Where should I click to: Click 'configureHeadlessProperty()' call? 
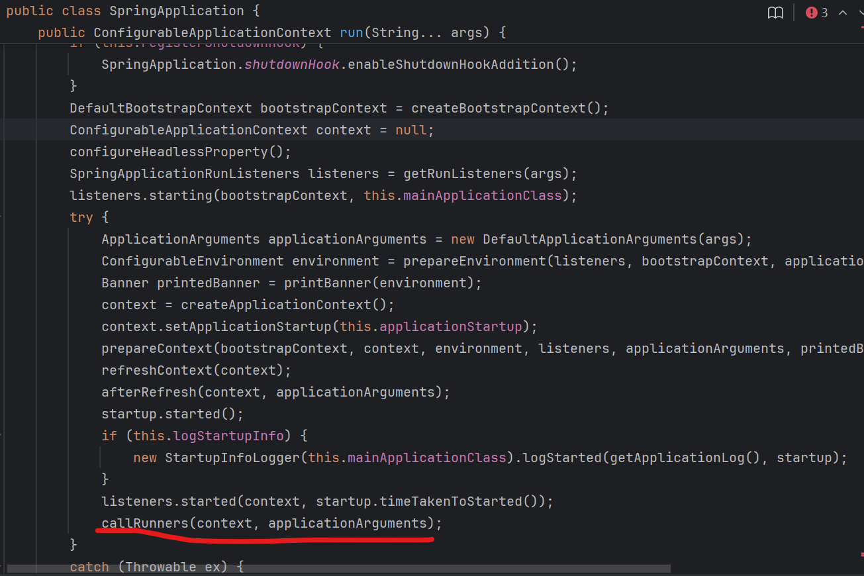(x=177, y=152)
